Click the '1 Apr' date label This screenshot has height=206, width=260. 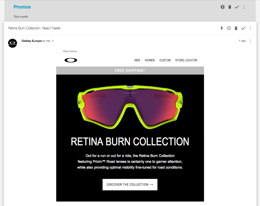pyautogui.click(x=242, y=41)
